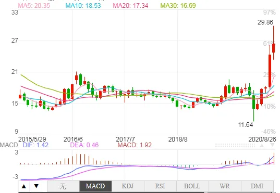Click the 2017/7 date label

(x=125, y=139)
